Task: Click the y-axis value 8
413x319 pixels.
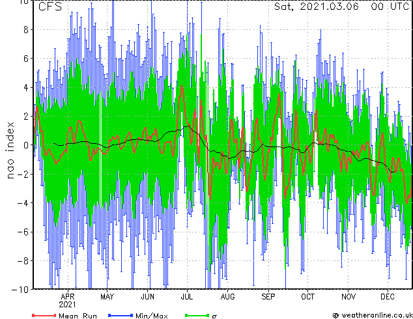Action: [26, 30]
